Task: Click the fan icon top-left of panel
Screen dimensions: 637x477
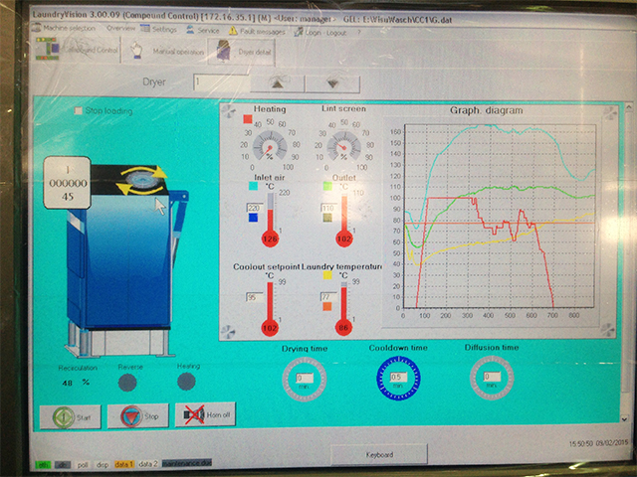Action: [229, 111]
